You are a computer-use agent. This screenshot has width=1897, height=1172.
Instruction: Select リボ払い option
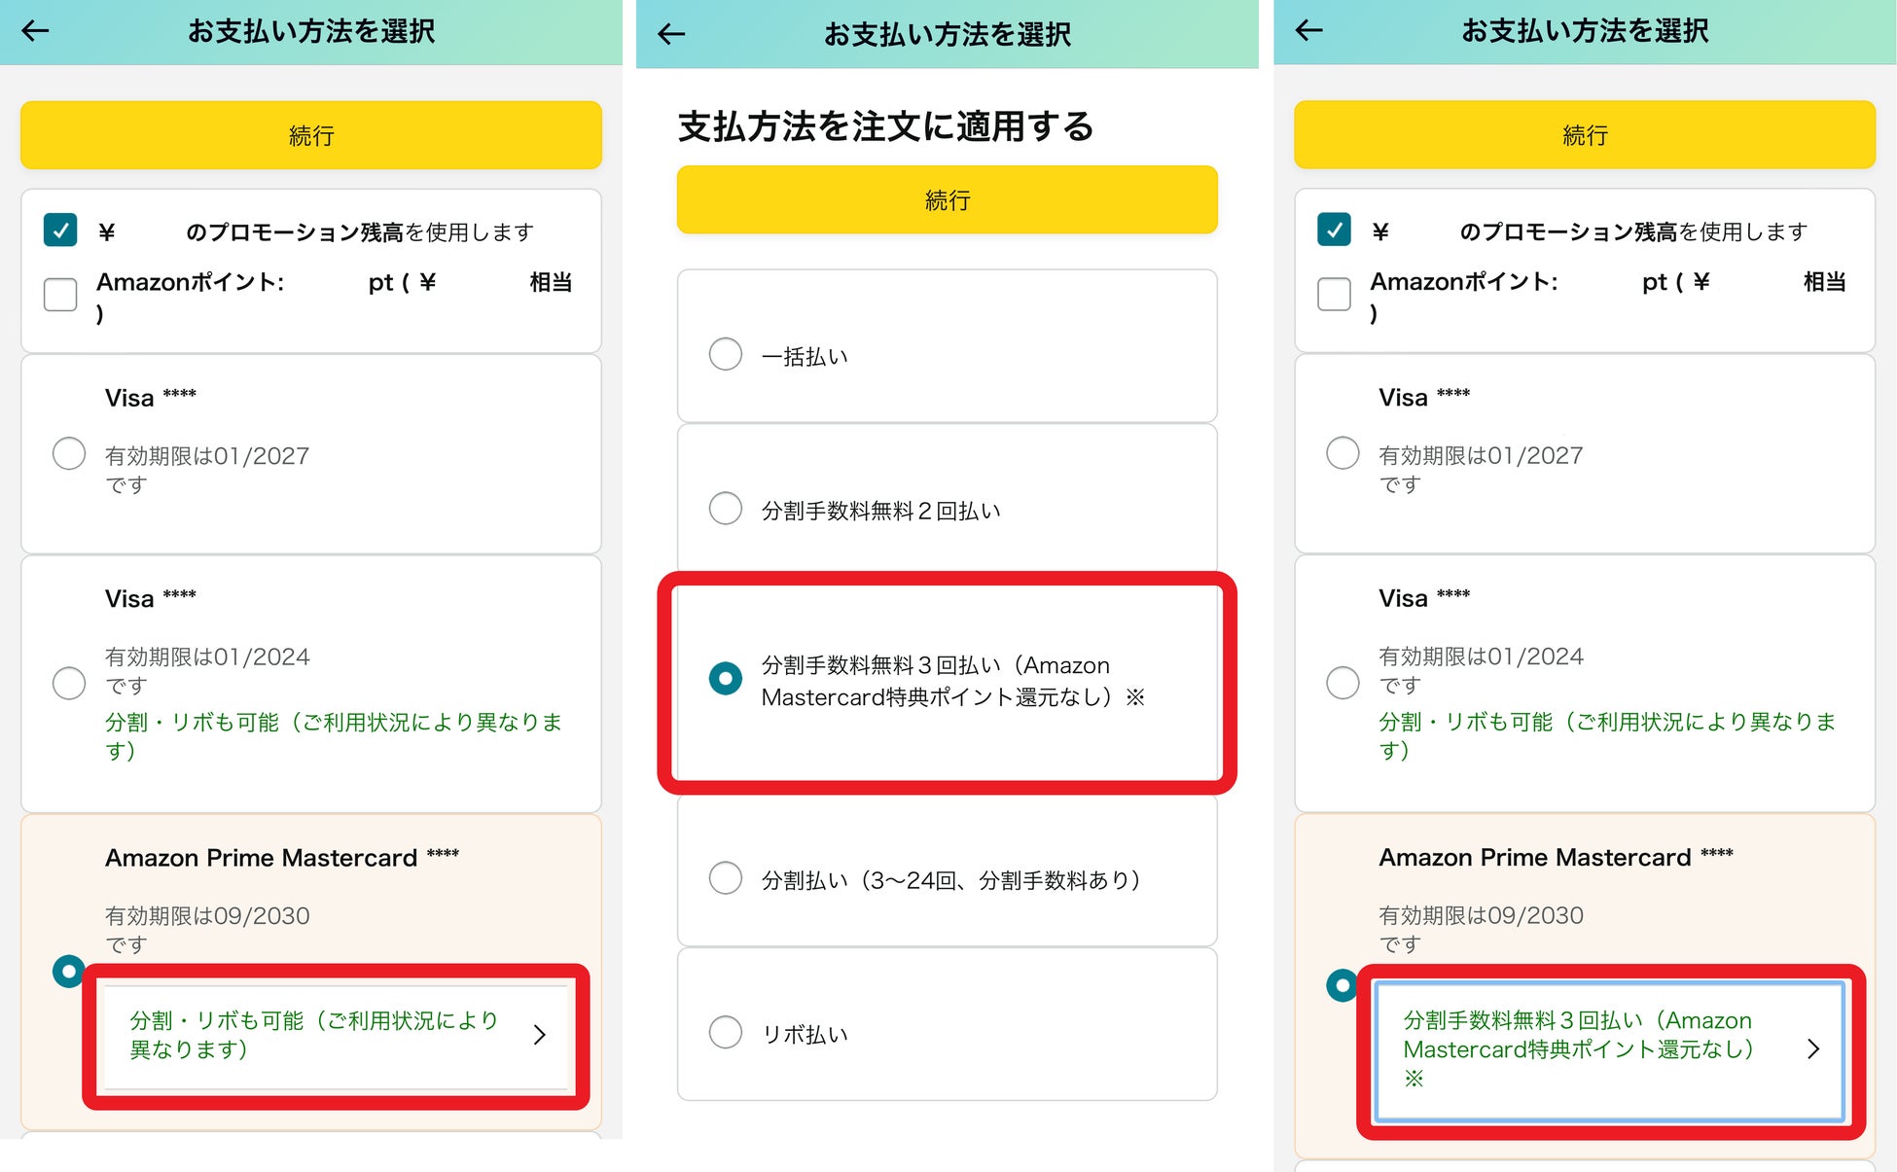click(726, 1032)
